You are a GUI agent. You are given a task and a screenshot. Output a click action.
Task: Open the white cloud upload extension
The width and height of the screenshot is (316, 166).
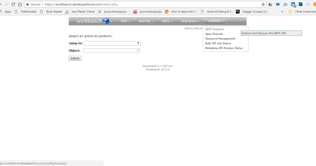(308, 4)
